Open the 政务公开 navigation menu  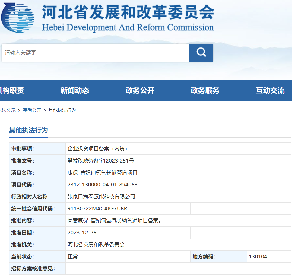coord(140,90)
